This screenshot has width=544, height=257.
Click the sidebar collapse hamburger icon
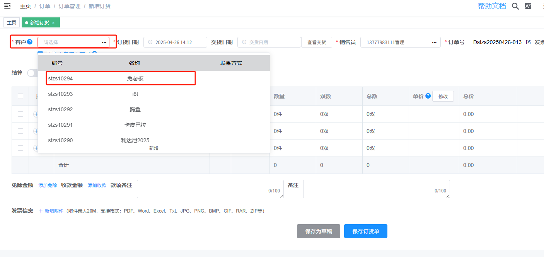click(7, 6)
